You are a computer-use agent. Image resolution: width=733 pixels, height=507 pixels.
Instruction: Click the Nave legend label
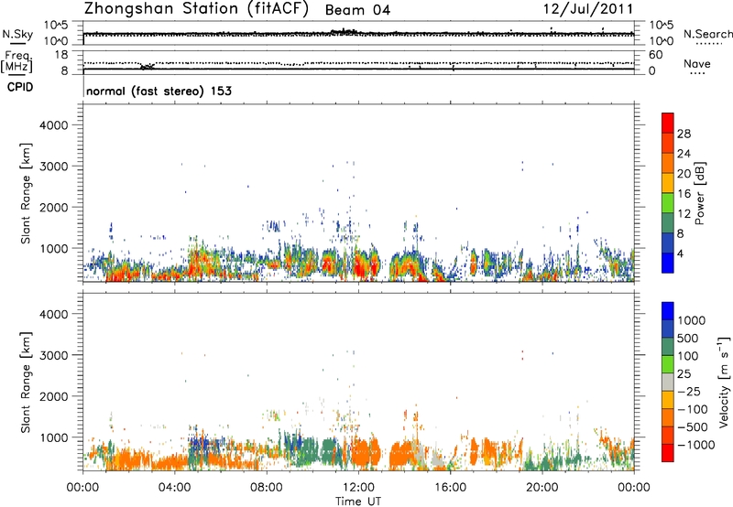coord(697,63)
